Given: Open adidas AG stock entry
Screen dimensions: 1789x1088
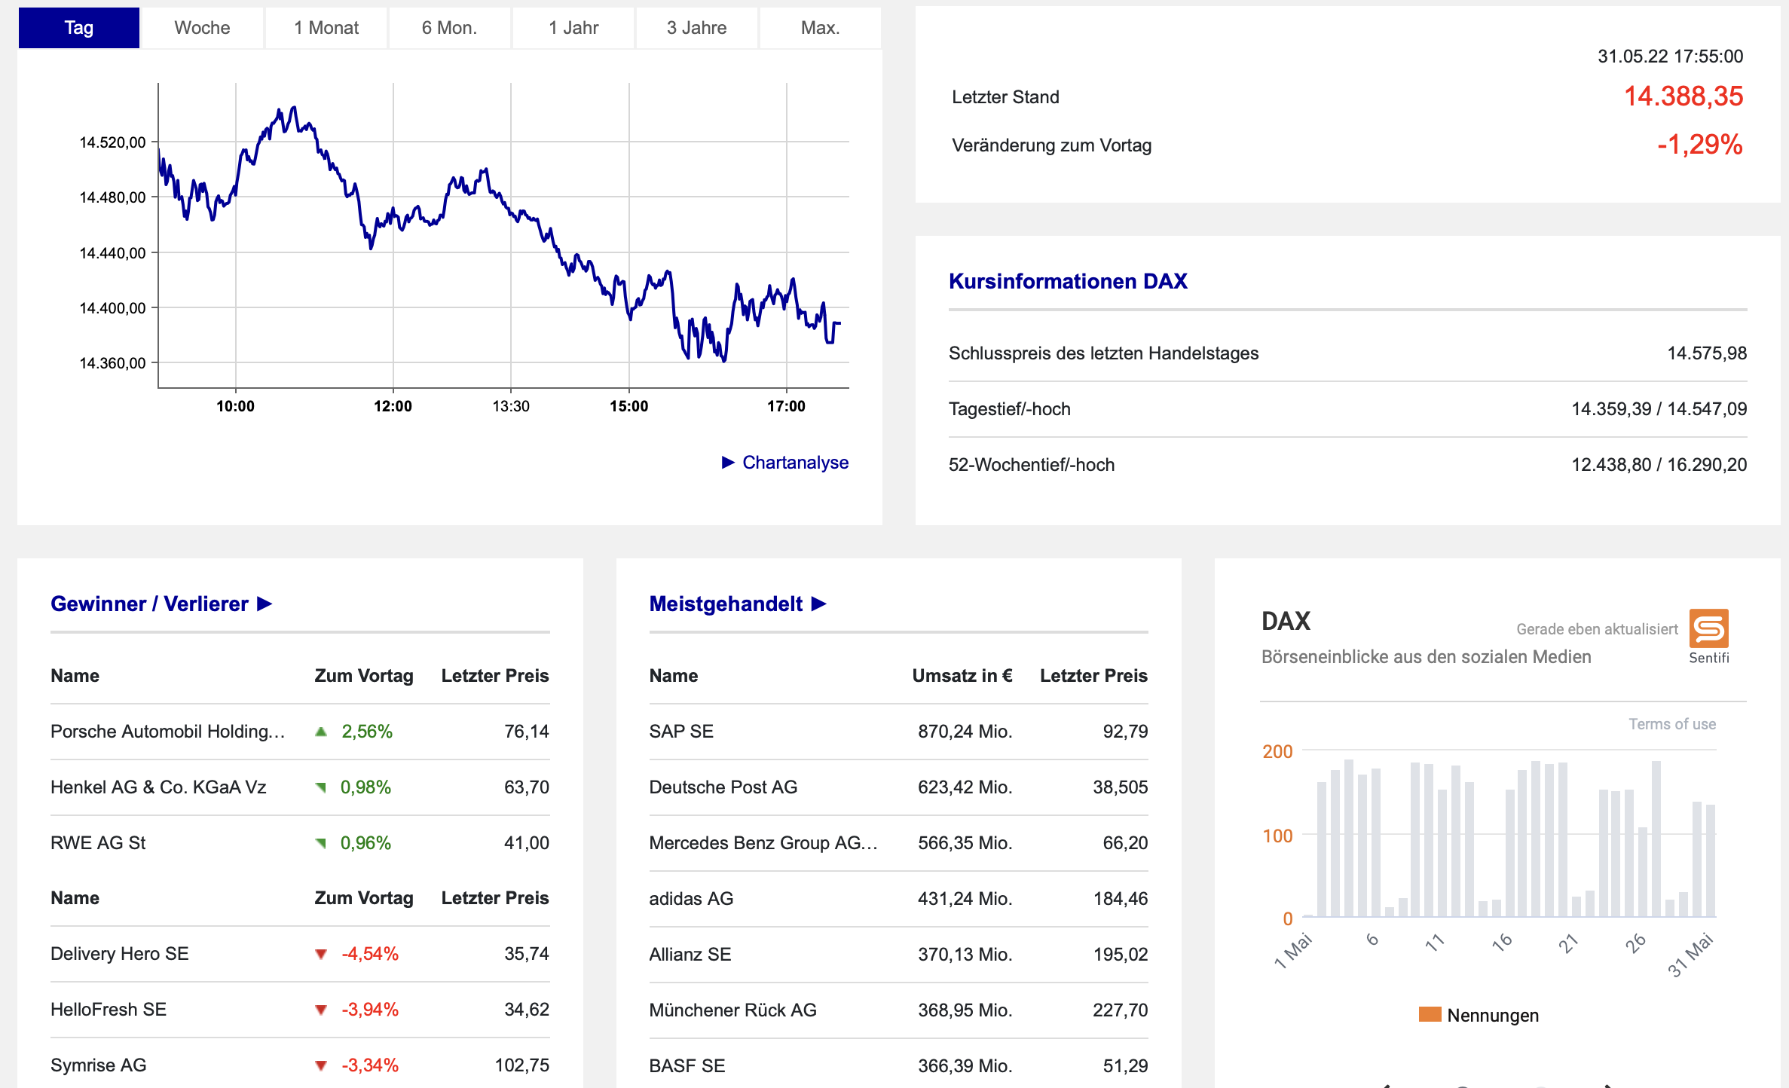Looking at the screenshot, I should coord(691,898).
